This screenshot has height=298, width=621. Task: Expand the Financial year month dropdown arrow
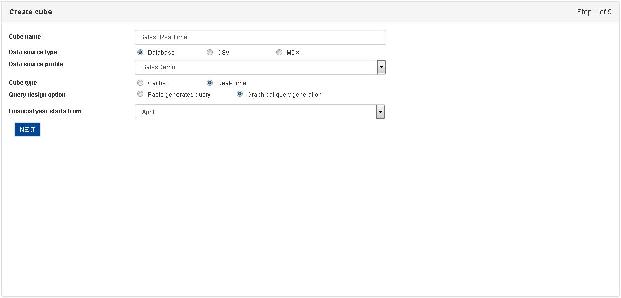tap(380, 112)
